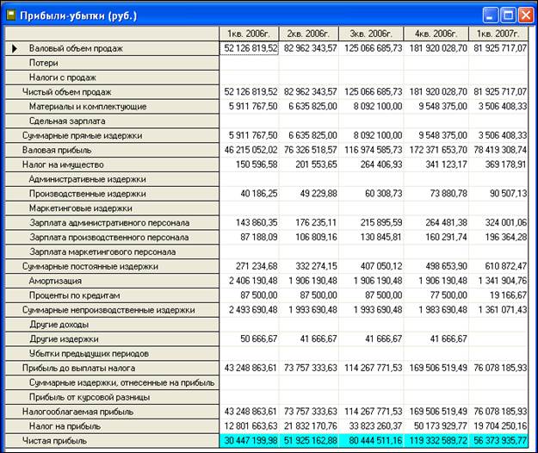Select row Прибыль до выплаты налога
The image size is (538, 453).
click(x=112, y=368)
